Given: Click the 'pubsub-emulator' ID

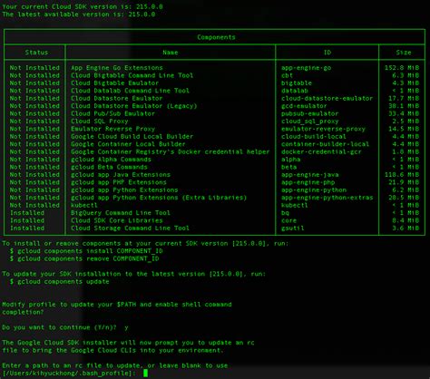Looking at the screenshot, I should click(x=309, y=113).
